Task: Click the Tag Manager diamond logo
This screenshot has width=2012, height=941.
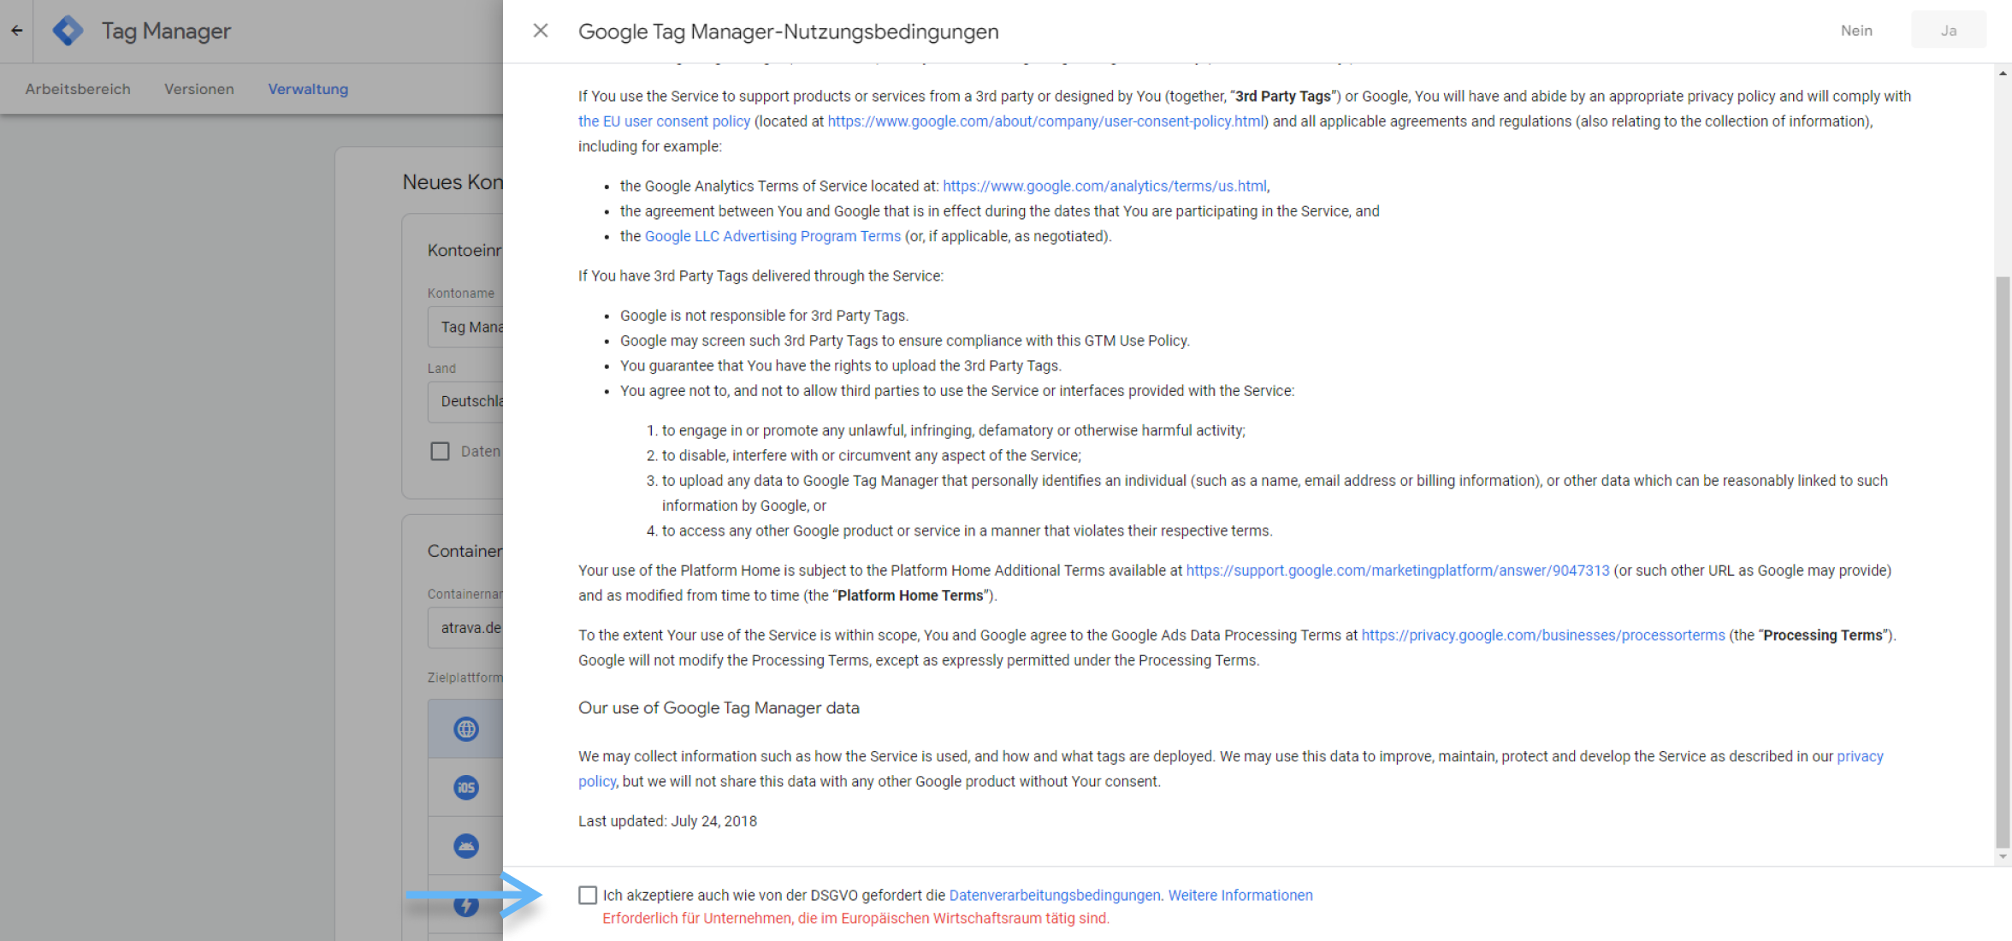Action: (x=68, y=30)
